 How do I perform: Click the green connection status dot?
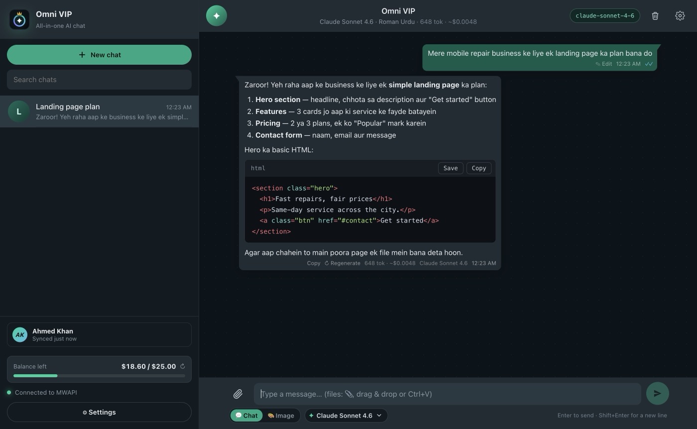9,393
